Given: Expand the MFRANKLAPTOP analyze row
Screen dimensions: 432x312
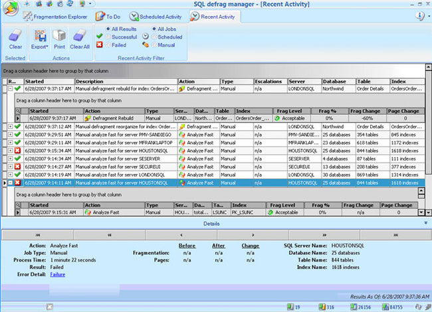Looking at the screenshot, I should coord(11,143).
